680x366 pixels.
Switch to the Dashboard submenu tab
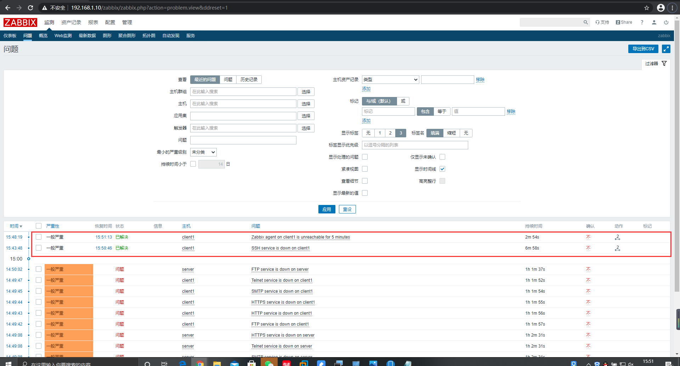pyautogui.click(x=10, y=36)
